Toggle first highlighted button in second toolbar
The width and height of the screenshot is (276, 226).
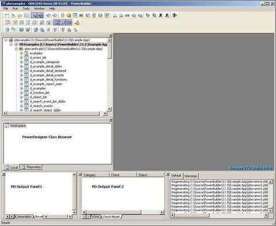pos(56,22)
